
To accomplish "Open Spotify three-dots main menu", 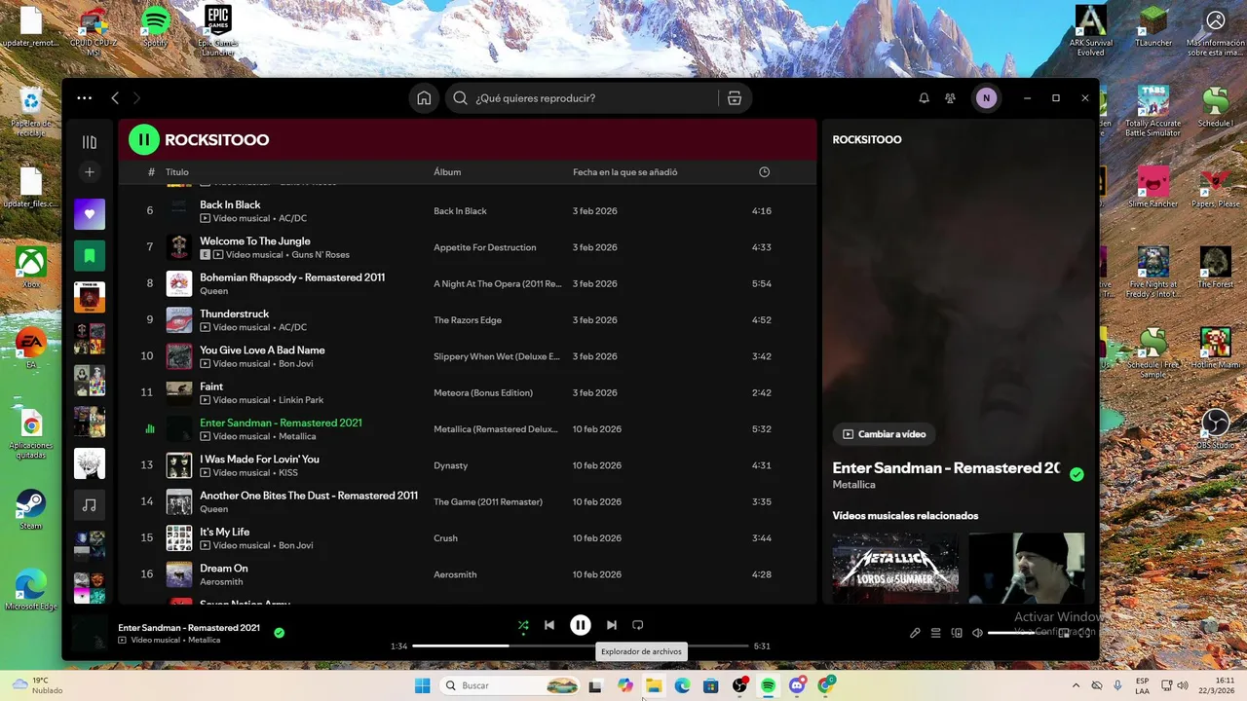I will 85,98.
